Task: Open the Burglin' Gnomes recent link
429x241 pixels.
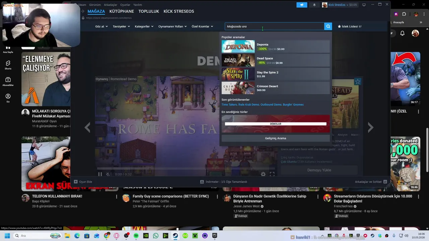Action: (293, 105)
